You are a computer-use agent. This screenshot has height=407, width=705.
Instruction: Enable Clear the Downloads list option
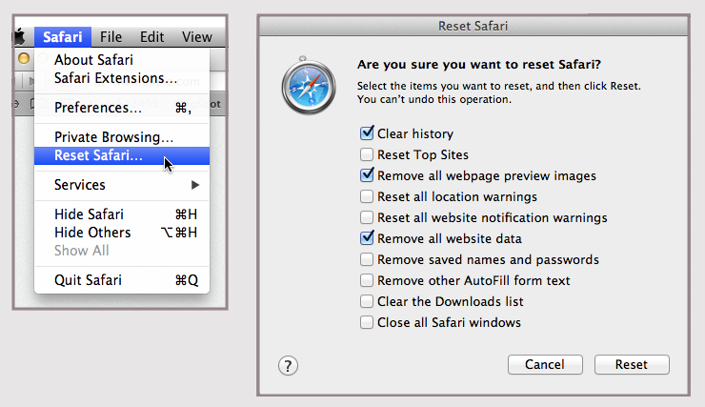[367, 301]
